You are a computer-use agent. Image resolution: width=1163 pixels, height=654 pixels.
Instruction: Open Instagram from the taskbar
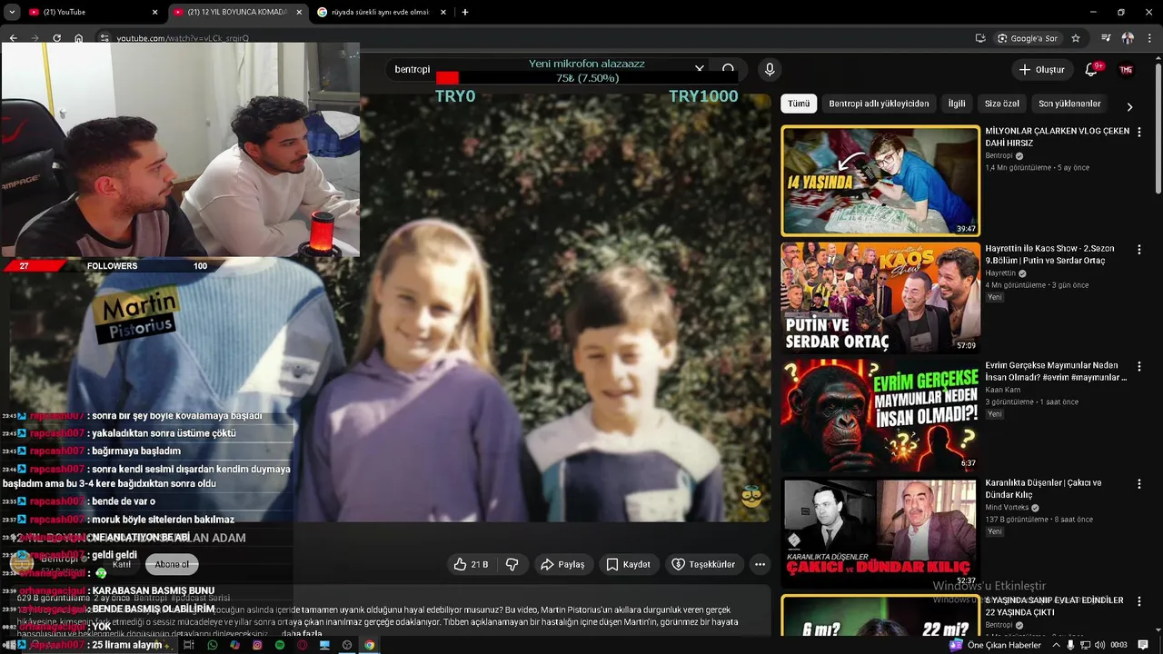[257, 645]
